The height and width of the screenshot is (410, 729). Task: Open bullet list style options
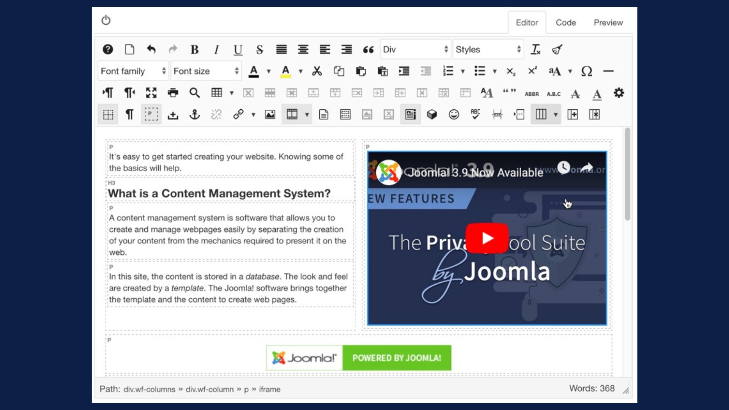click(495, 71)
